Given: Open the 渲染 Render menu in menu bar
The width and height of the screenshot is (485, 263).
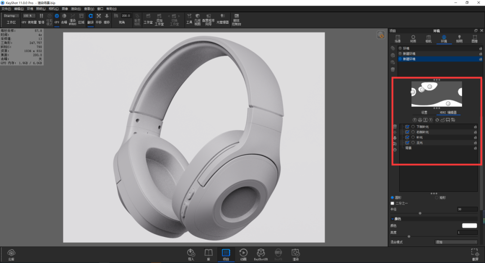Looking at the screenshot, I should pos(76,9).
